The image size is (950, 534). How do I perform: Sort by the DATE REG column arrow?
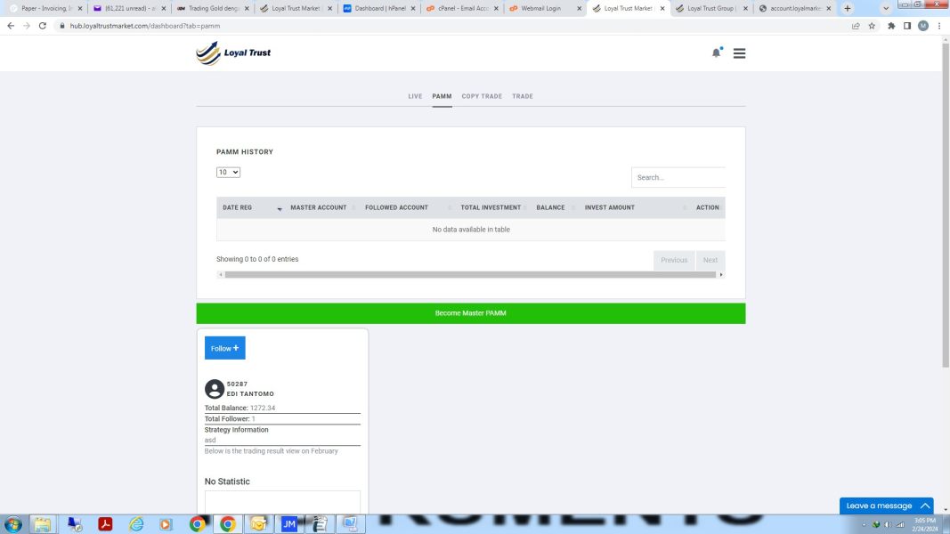pos(280,208)
